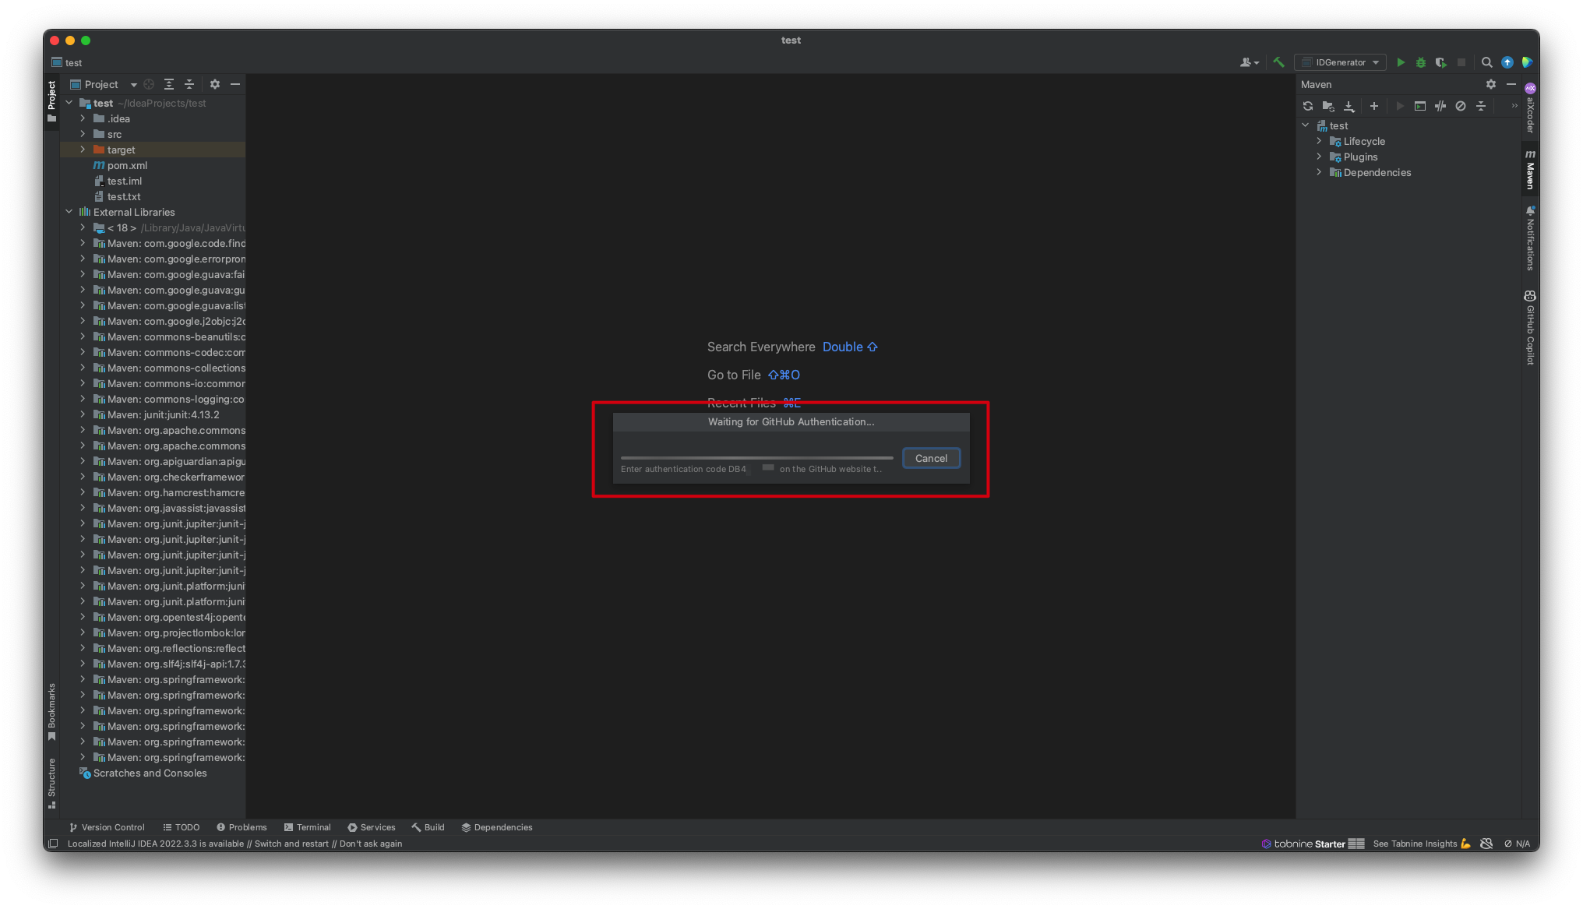
Task: Open Search Everywhere magnifier icon
Action: 1486,62
